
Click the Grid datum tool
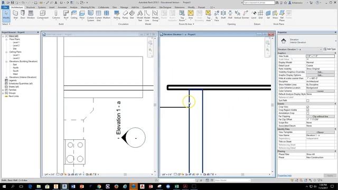point(260,15)
